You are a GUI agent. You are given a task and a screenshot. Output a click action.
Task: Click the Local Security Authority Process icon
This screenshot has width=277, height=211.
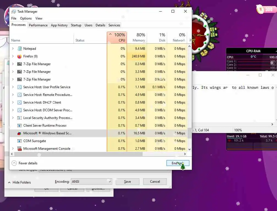click(x=20, y=118)
